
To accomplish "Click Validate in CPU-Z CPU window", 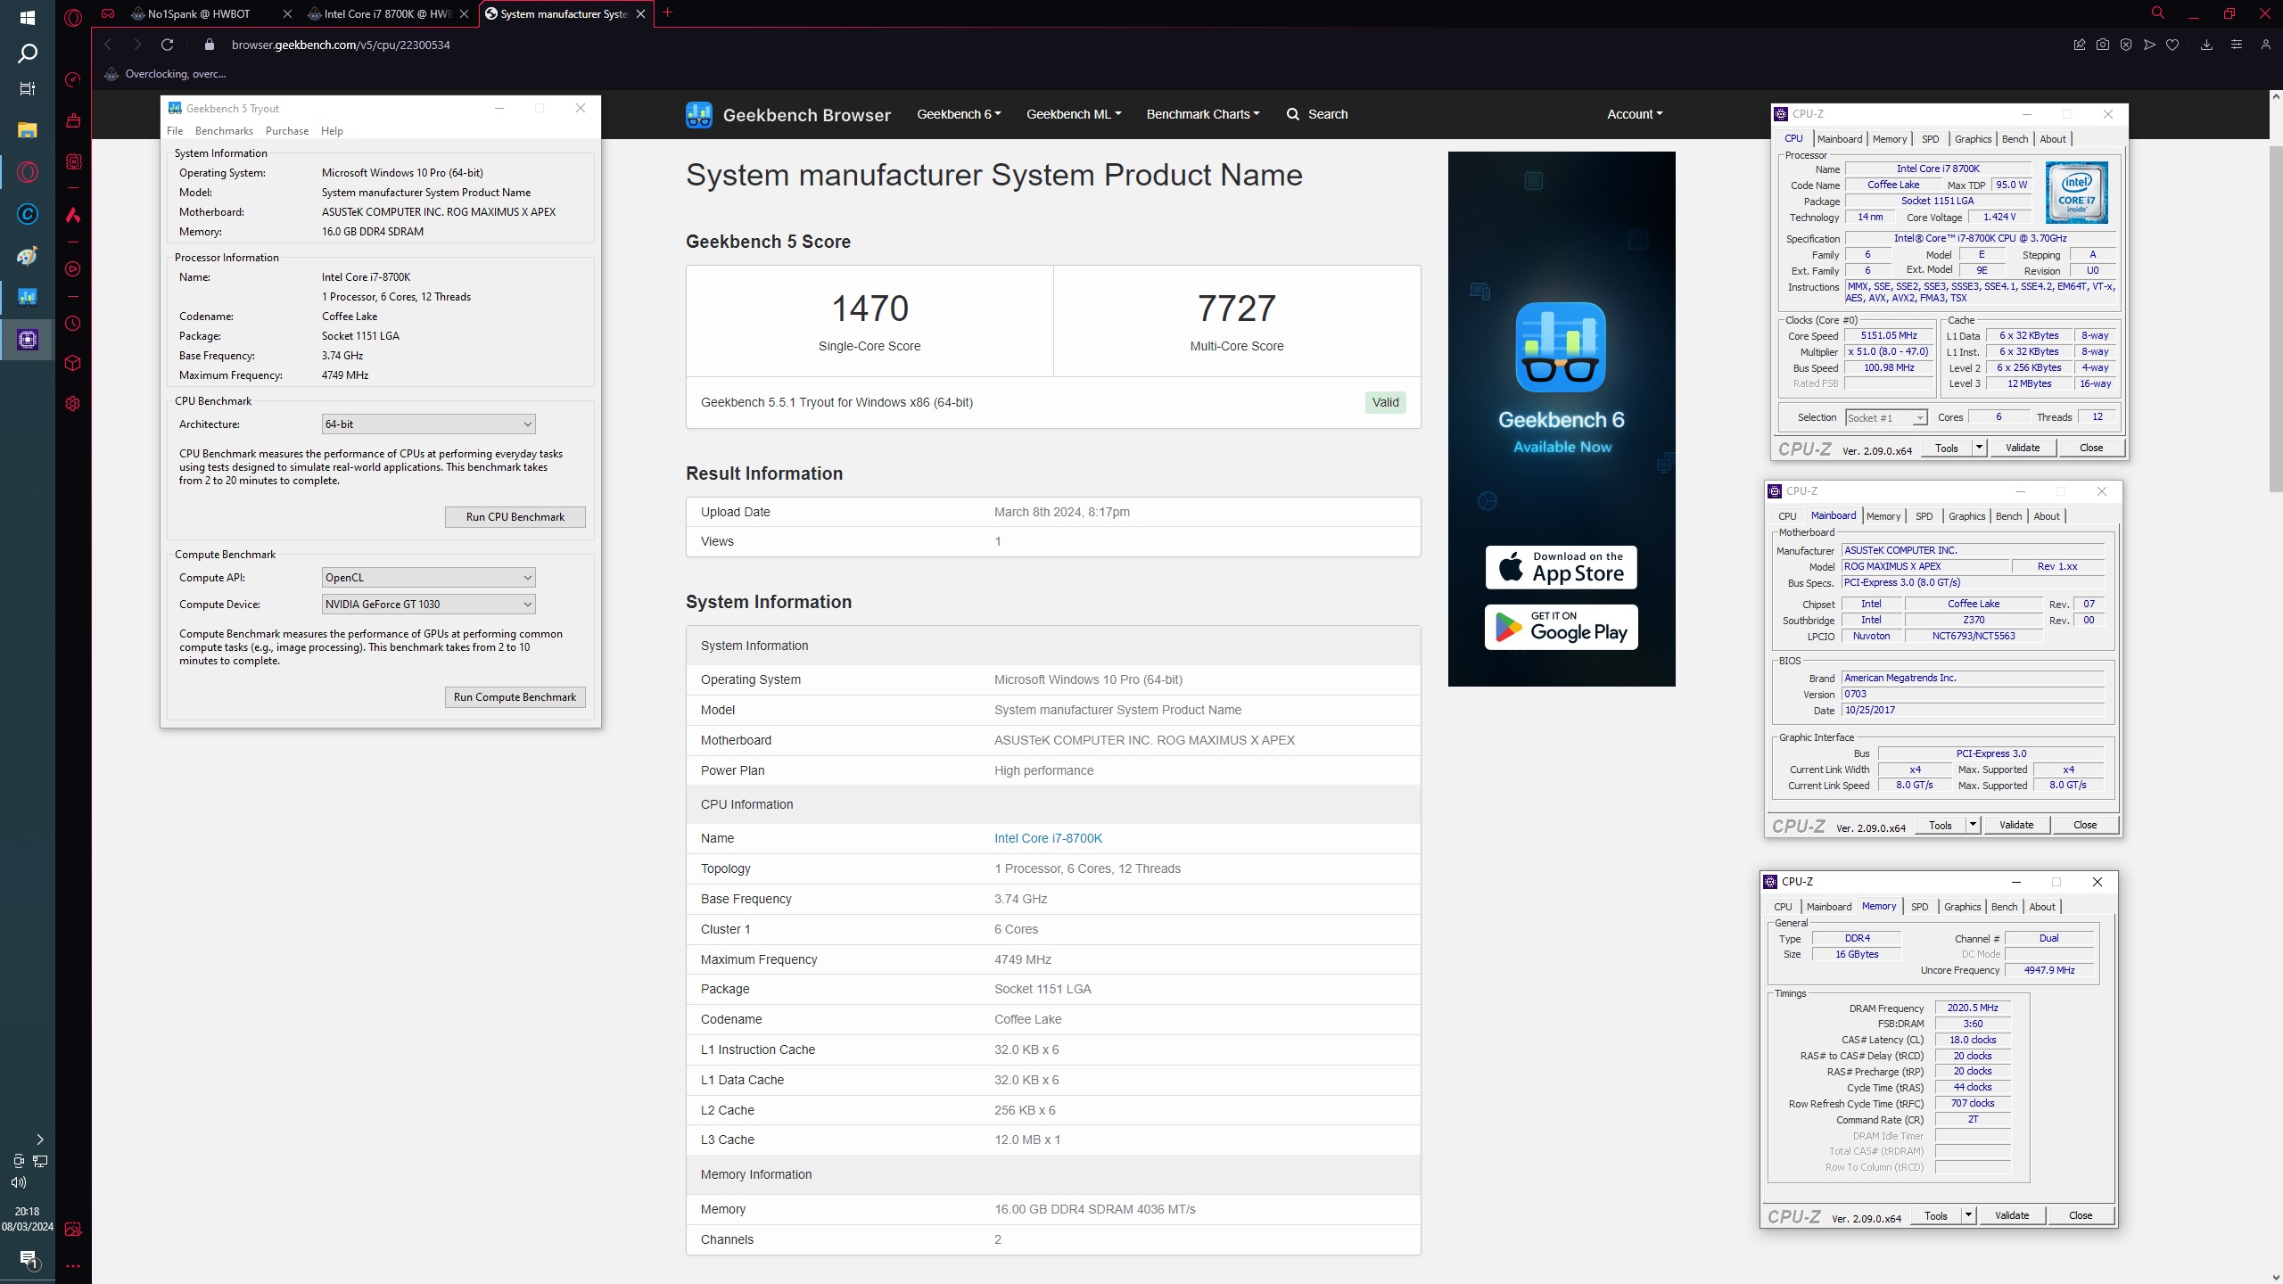I will [x=2022, y=448].
